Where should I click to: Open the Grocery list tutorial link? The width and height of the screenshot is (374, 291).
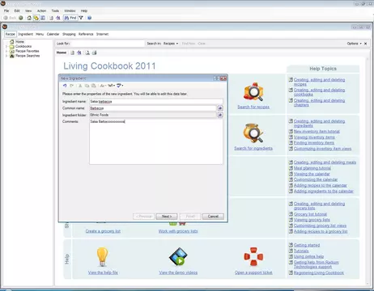pos(310,214)
